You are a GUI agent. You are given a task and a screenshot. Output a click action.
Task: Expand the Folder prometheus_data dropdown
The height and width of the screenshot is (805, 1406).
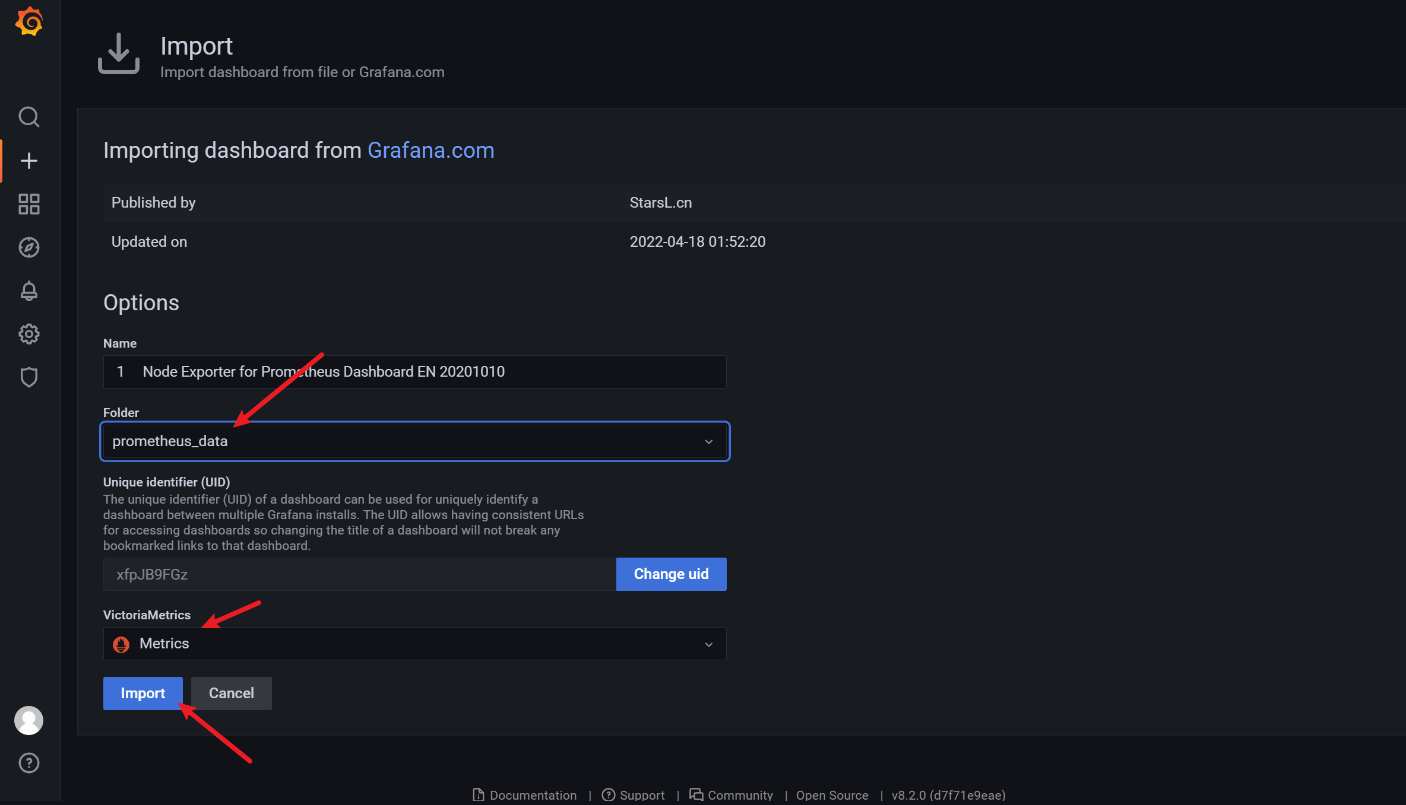coord(414,441)
